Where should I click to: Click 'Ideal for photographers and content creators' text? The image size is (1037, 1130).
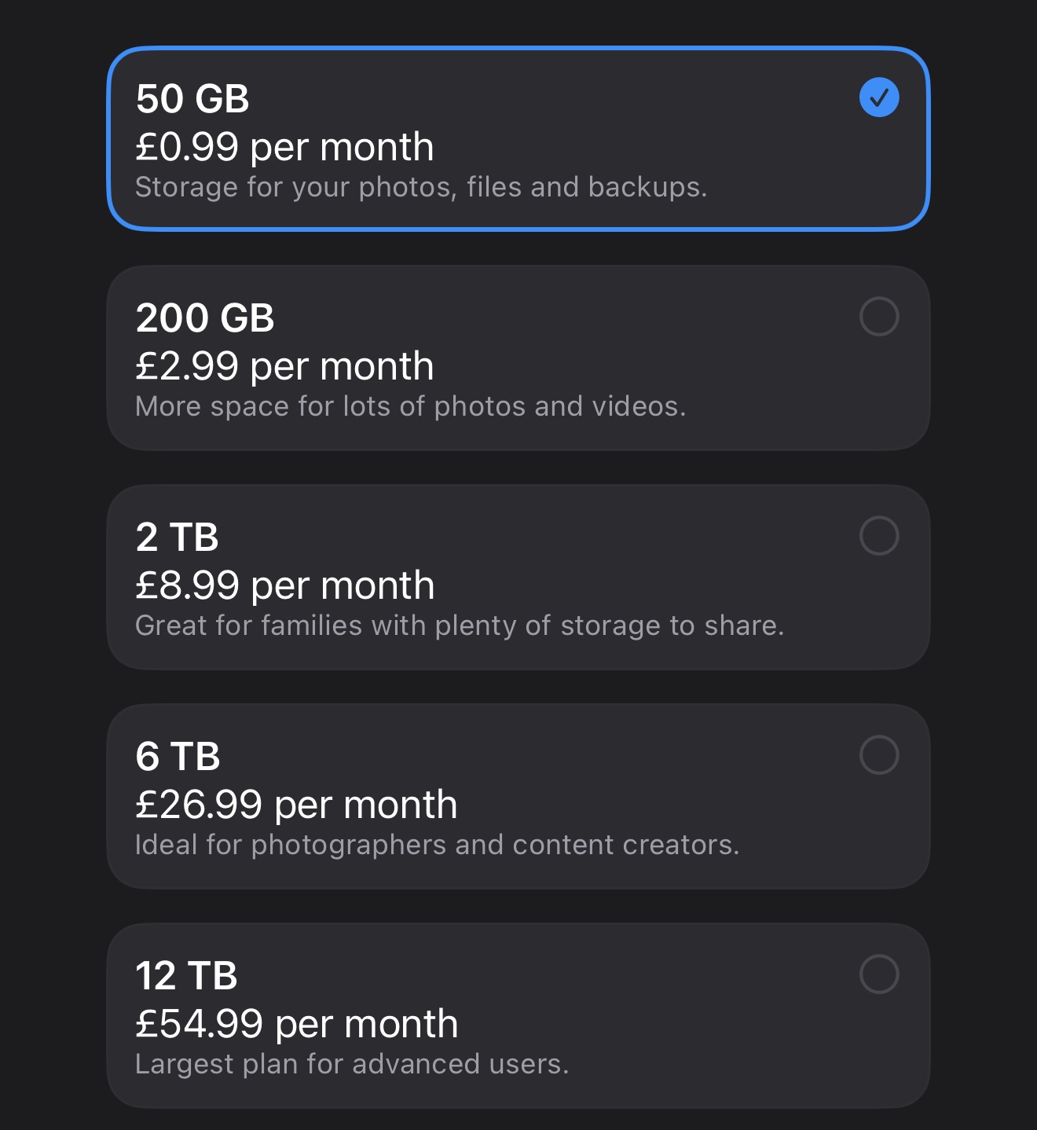click(438, 846)
